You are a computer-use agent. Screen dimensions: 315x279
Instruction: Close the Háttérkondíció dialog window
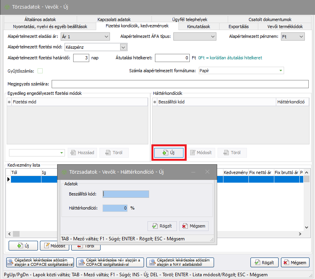coord(207,172)
